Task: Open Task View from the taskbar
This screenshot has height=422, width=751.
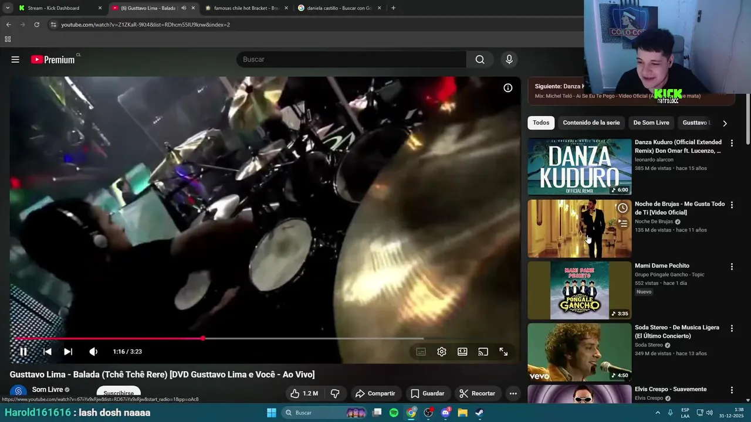Action: point(377,413)
